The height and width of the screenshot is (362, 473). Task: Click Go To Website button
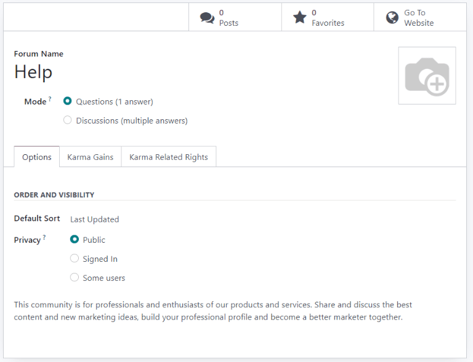coord(420,17)
